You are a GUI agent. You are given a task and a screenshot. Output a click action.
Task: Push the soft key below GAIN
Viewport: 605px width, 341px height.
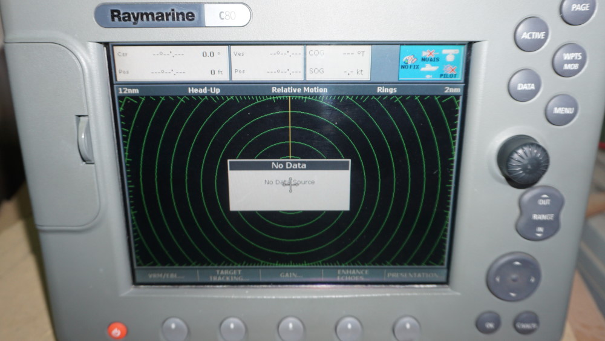tap(291, 329)
